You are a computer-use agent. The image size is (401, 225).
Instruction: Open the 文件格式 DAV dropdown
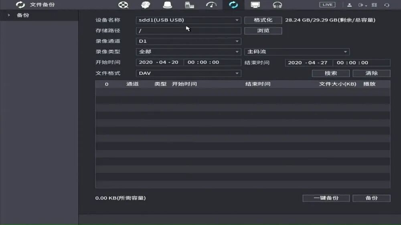[188, 74]
